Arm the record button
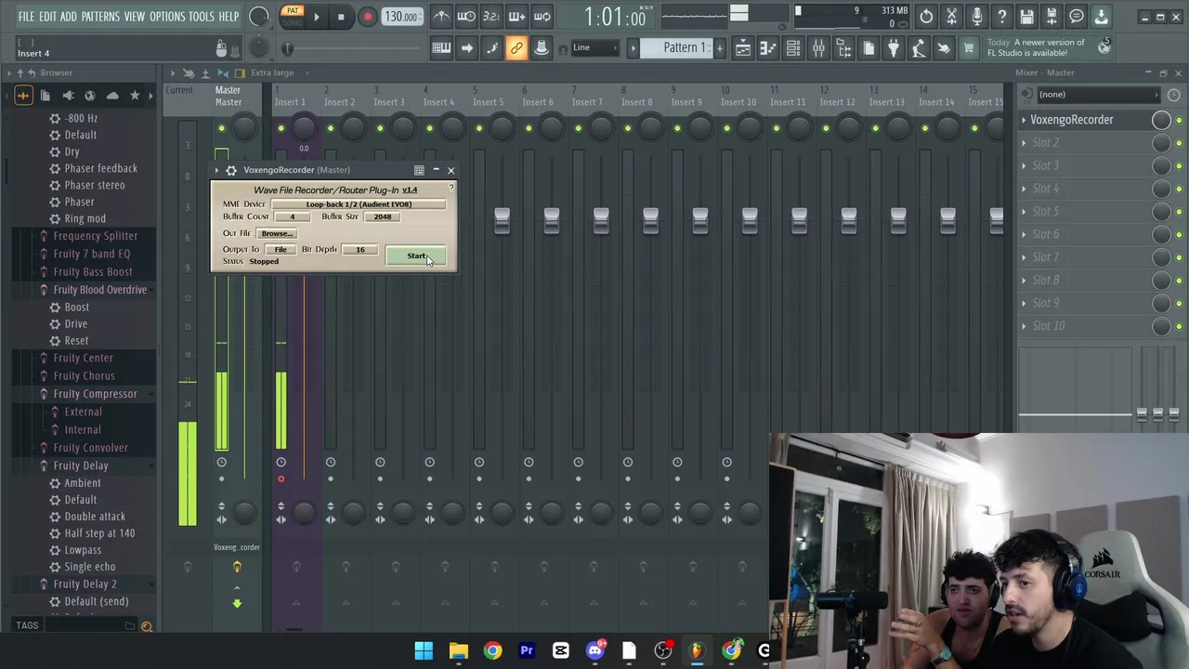The width and height of the screenshot is (1189, 669). pos(367,17)
